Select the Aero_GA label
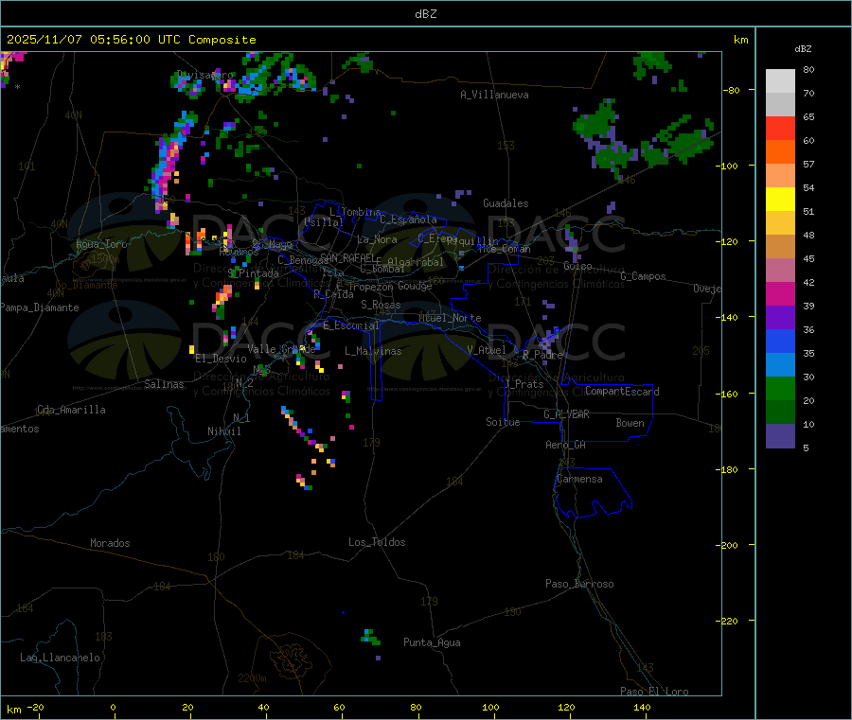Screen dimensions: 852x720 click(566, 445)
